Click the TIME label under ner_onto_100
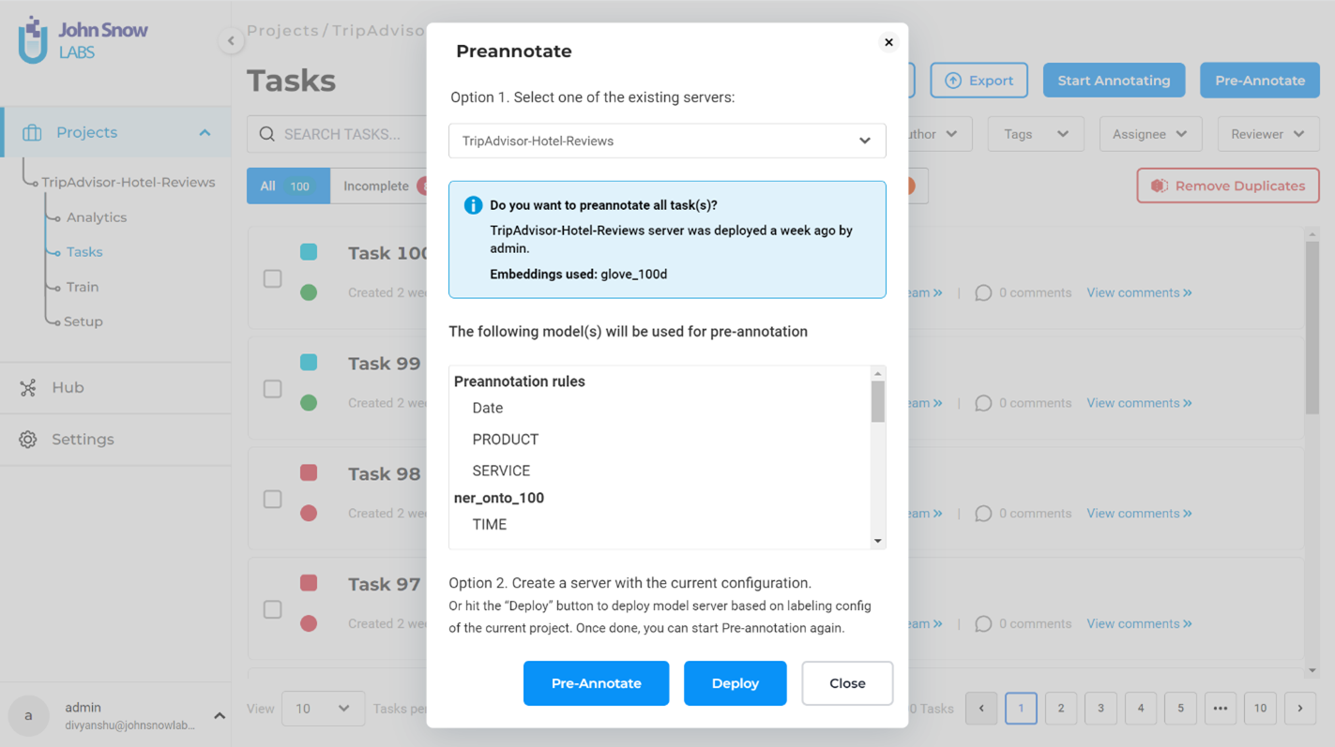 tap(490, 525)
